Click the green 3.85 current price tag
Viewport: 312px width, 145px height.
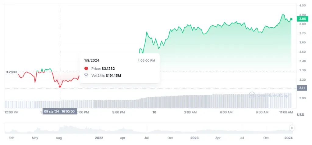click(x=302, y=19)
